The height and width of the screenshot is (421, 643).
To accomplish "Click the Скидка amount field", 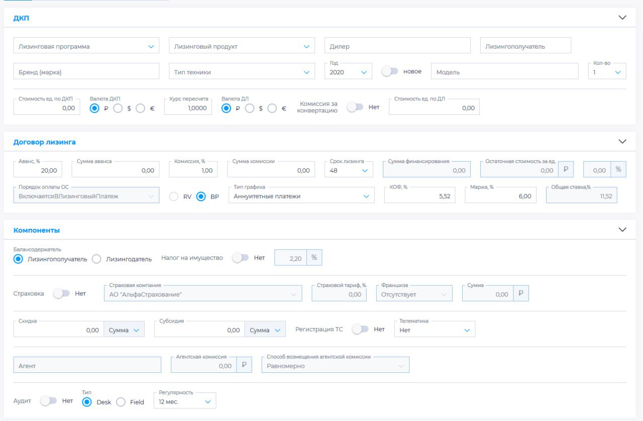I will (x=59, y=330).
